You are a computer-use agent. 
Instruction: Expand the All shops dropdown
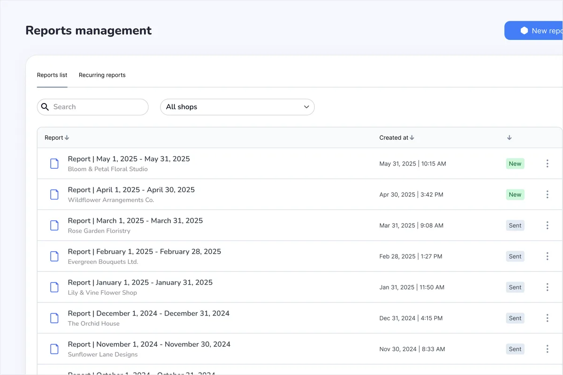click(x=237, y=107)
